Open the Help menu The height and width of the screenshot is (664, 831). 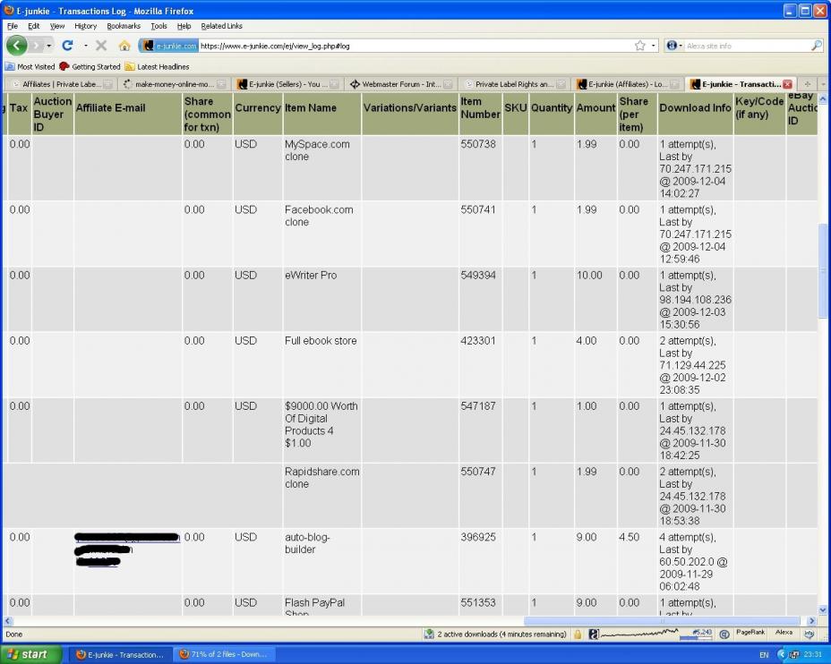pyautogui.click(x=184, y=26)
